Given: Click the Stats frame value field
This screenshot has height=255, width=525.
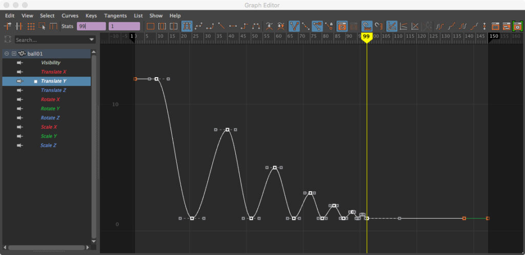Looking at the screenshot, I should (x=91, y=26).
